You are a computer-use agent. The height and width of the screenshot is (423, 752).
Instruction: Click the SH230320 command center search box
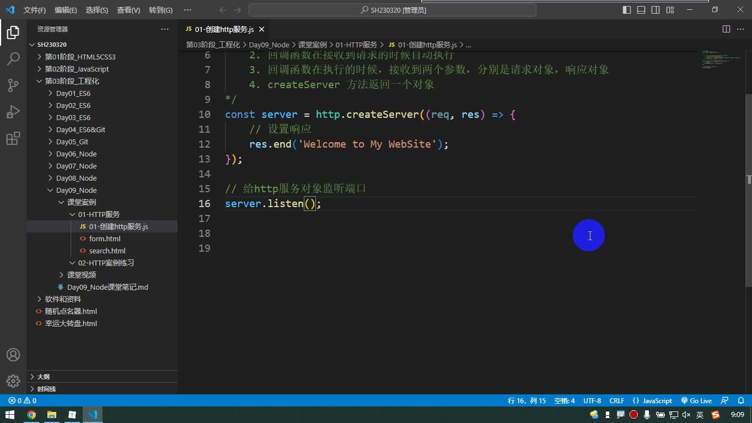pos(393,10)
